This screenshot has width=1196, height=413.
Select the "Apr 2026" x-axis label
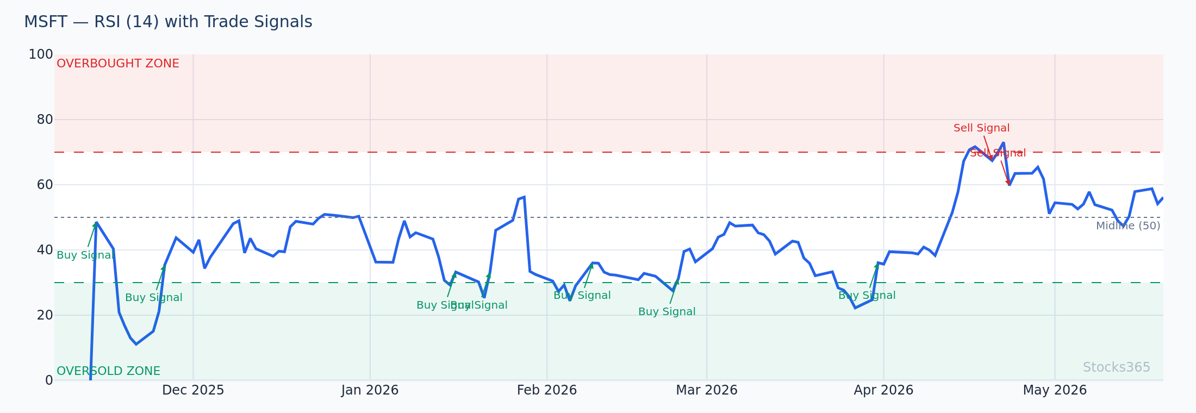[883, 390]
